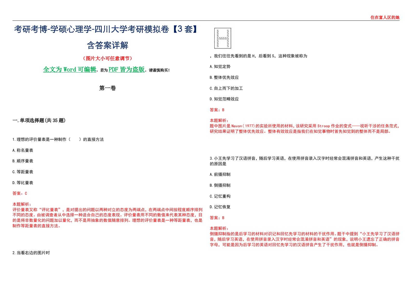Select option 'B.顺序量表'
412x291 pixels.
coord(23,161)
